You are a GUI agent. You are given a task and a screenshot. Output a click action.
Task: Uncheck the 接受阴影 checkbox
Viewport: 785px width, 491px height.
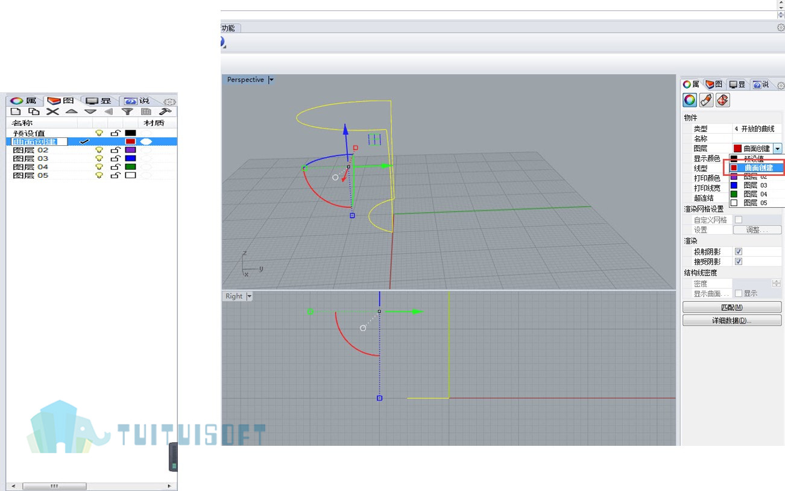click(739, 261)
